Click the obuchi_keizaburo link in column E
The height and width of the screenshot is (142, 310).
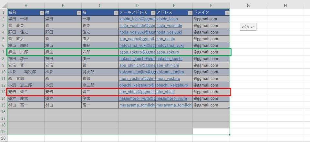[x=172, y=85]
